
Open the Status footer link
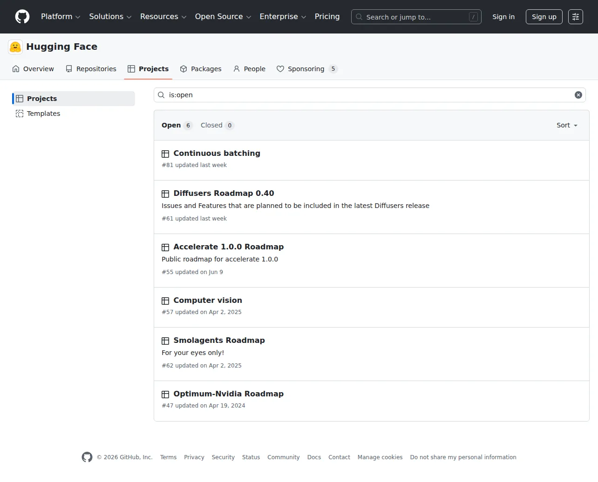[x=251, y=457]
